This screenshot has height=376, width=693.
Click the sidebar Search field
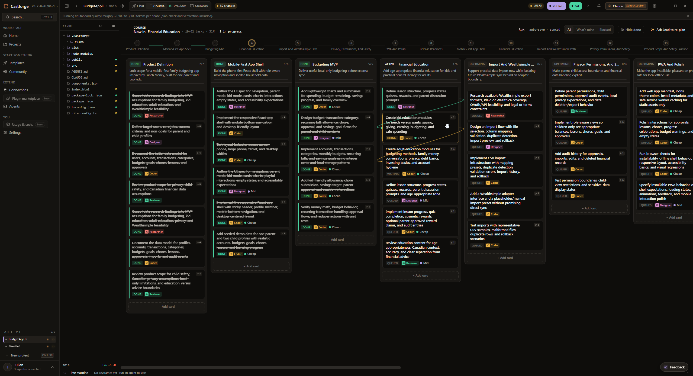point(29,17)
